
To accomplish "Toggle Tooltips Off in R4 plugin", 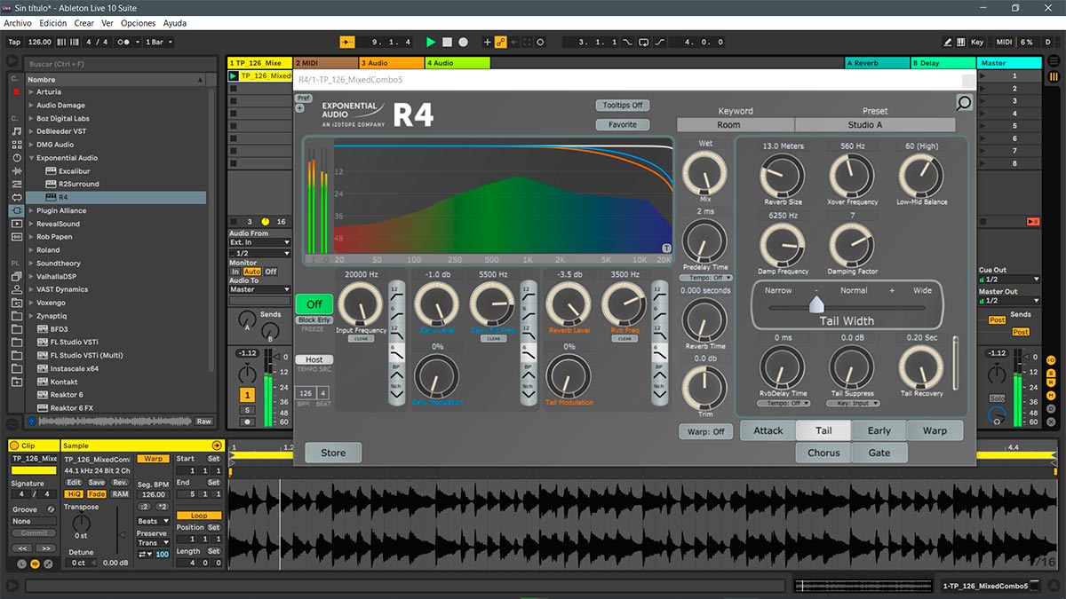I will [623, 106].
